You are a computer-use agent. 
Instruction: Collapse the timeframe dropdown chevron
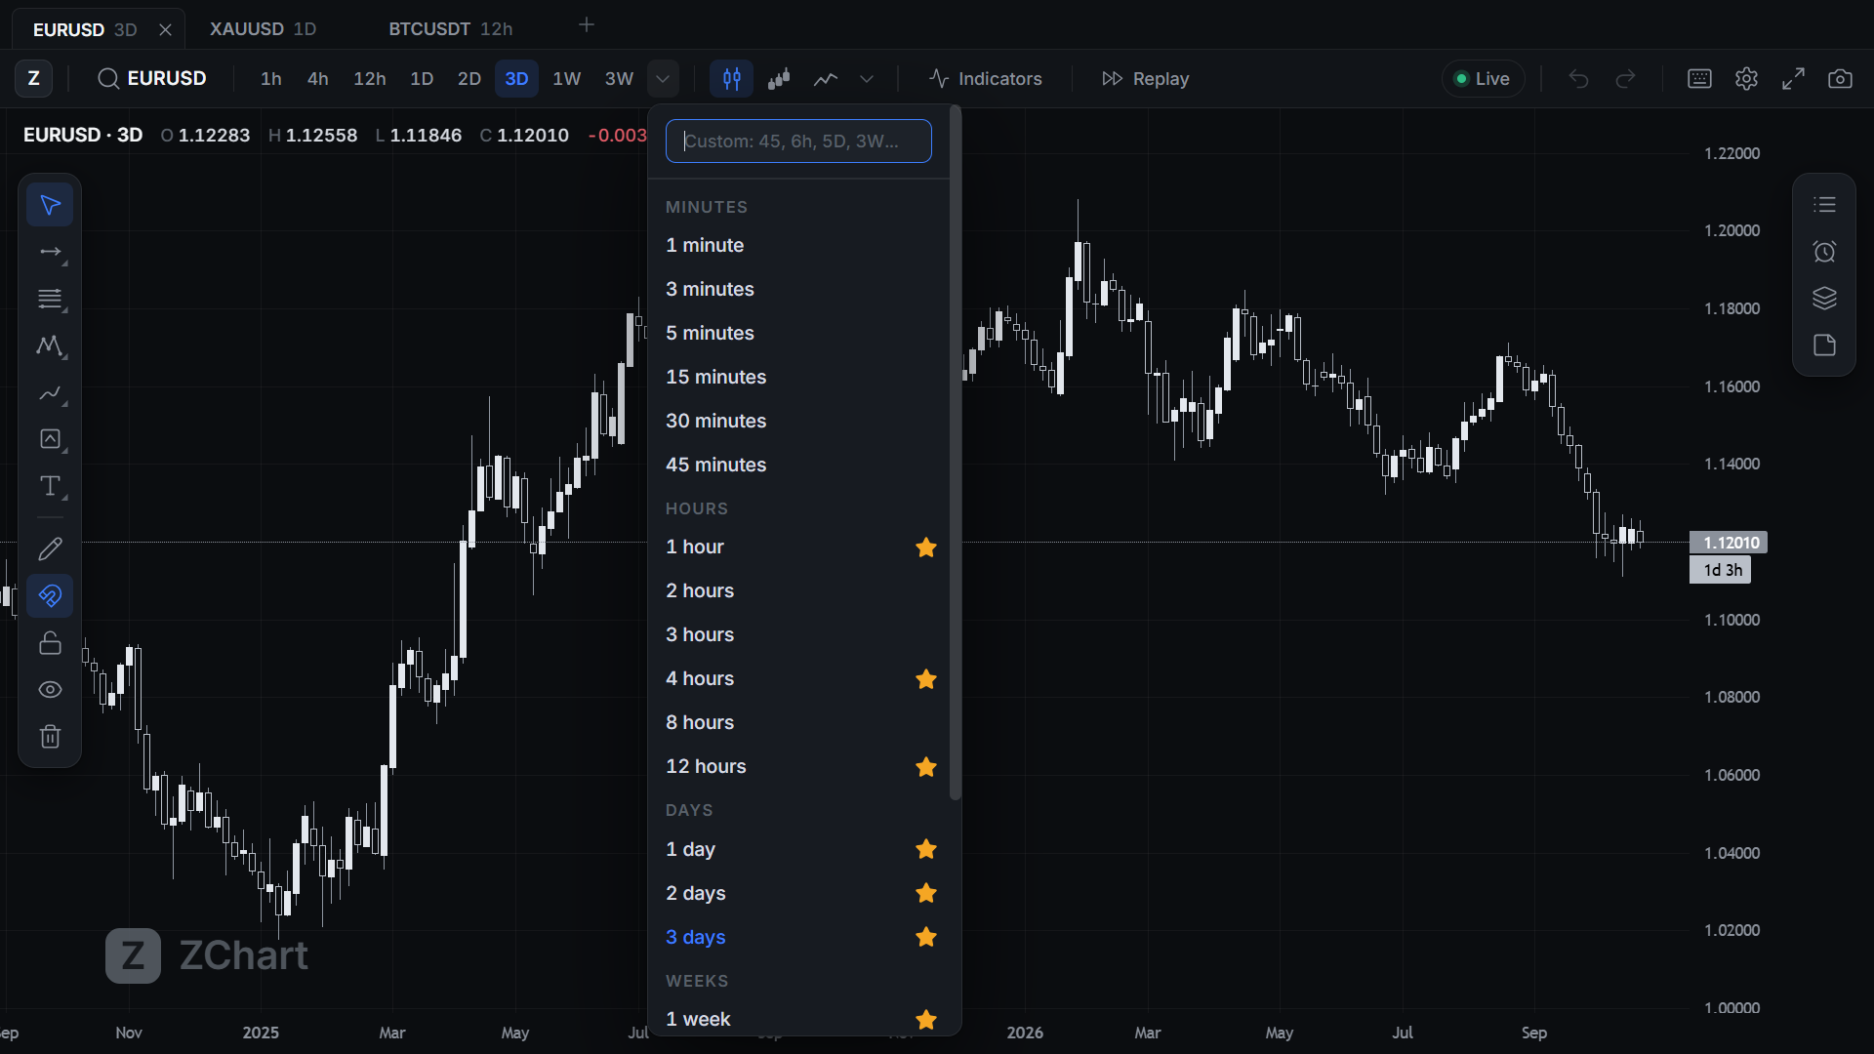click(663, 78)
